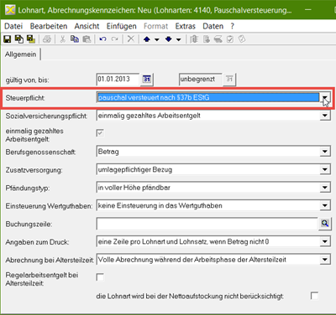Expand the Pfändungstyp dropdown
The width and height of the screenshot is (336, 315).
pyautogui.click(x=325, y=188)
